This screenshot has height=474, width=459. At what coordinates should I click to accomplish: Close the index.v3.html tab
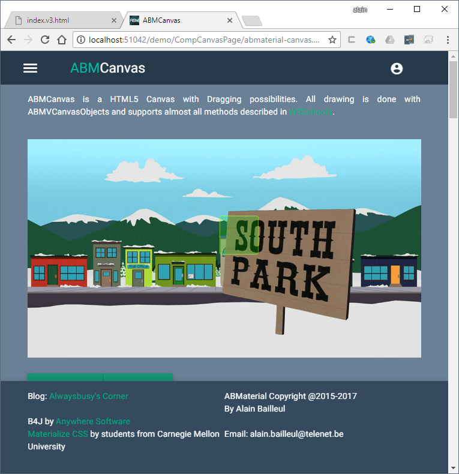click(114, 20)
